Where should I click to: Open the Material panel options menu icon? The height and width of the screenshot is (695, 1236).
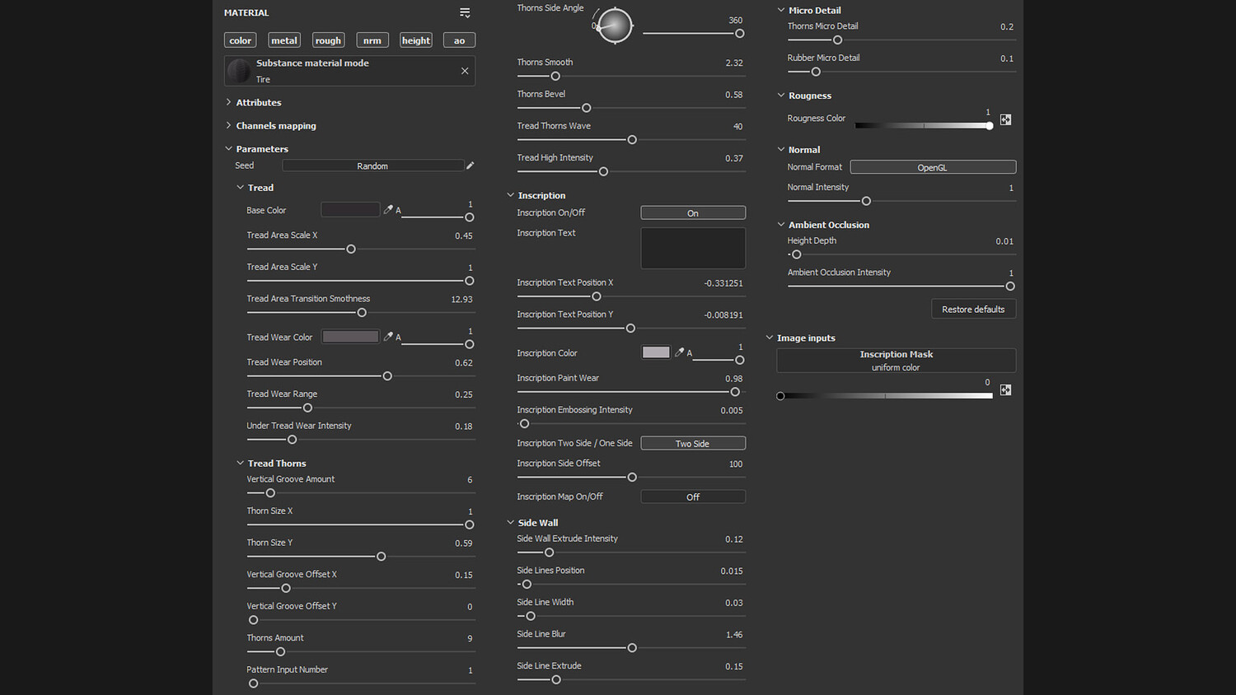pyautogui.click(x=465, y=12)
